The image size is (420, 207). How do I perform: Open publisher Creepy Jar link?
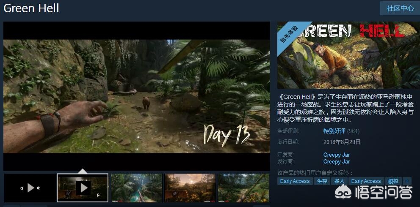point(336,161)
